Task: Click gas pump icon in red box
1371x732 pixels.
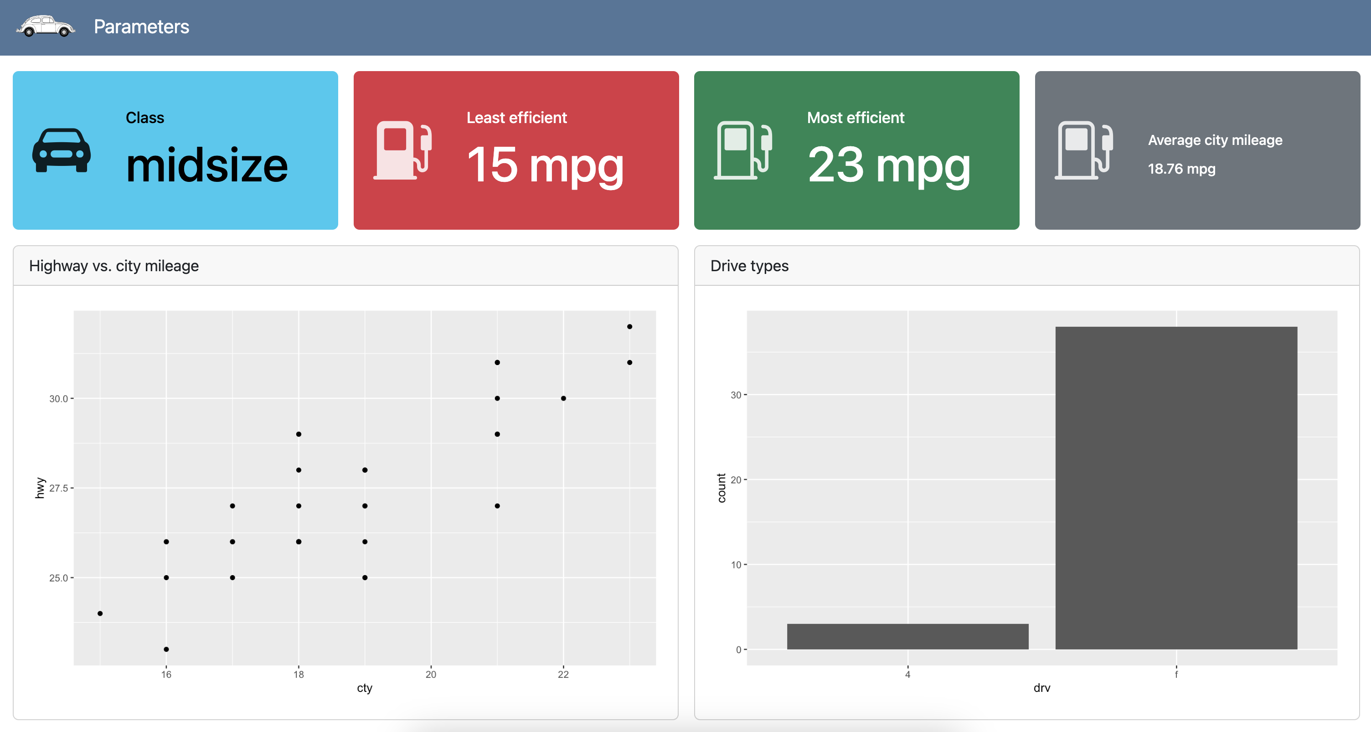Action: 402,150
